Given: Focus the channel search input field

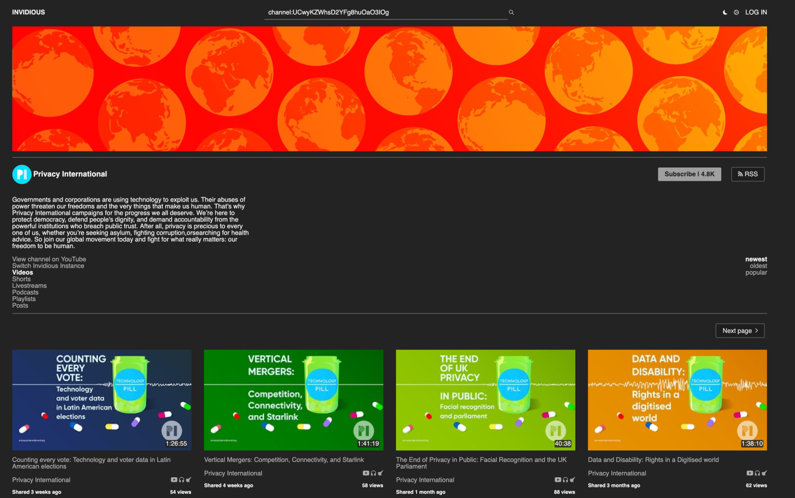Looking at the screenshot, I should pyautogui.click(x=385, y=12).
